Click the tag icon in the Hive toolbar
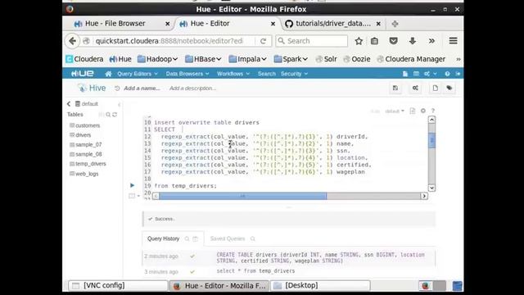 click(449, 88)
